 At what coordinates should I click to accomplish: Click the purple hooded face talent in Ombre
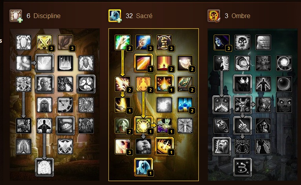point(222,42)
